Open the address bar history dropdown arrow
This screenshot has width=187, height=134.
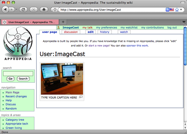tap(181, 9)
